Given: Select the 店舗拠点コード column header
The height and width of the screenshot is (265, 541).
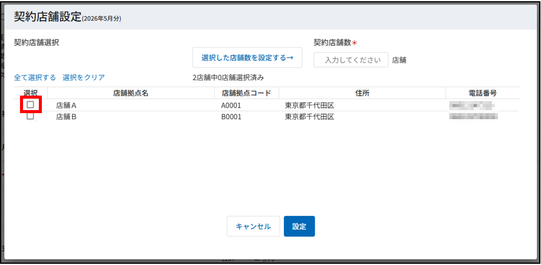Looking at the screenshot, I should coord(246,93).
